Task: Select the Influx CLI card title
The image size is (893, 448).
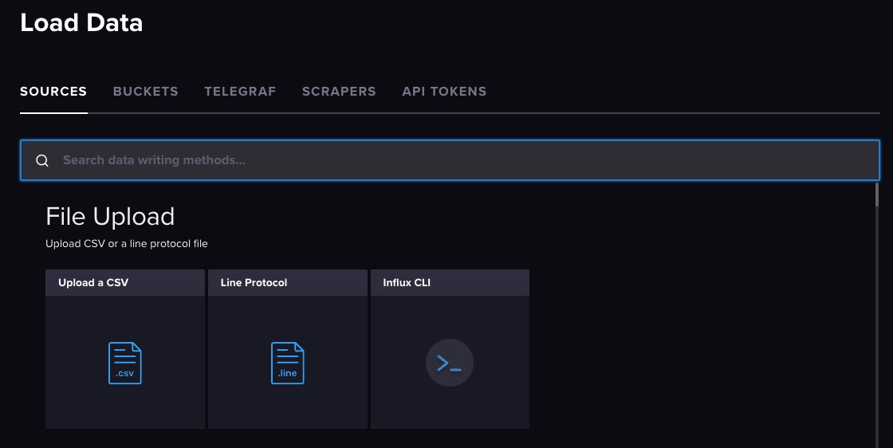Action: click(x=407, y=283)
